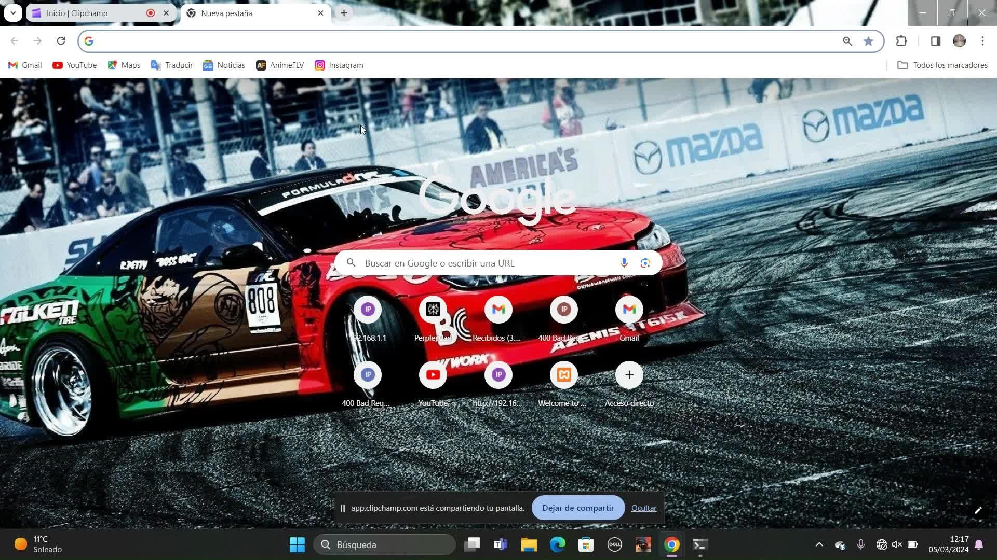
Task: Expand hidden system tray icons chevron
Action: [819, 544]
